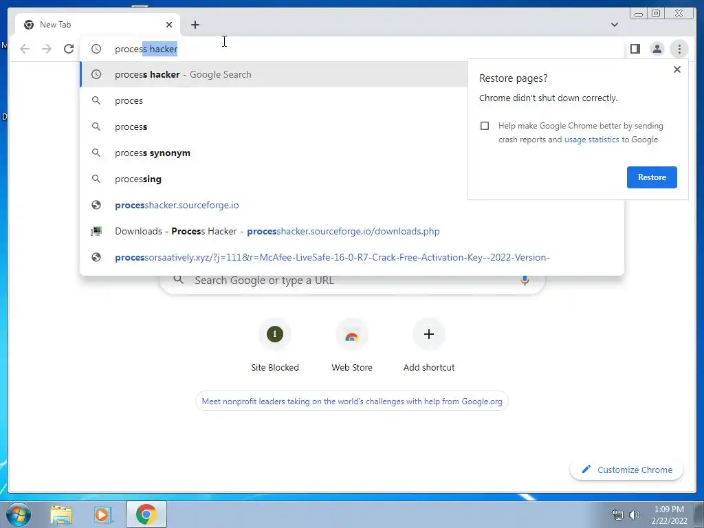Open the Site Blocked shortcut
704x528 pixels.
coord(275,346)
